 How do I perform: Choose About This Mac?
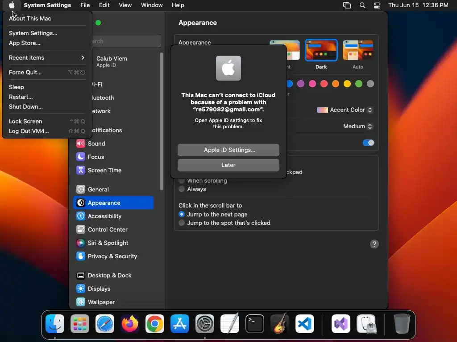pyautogui.click(x=47, y=18)
